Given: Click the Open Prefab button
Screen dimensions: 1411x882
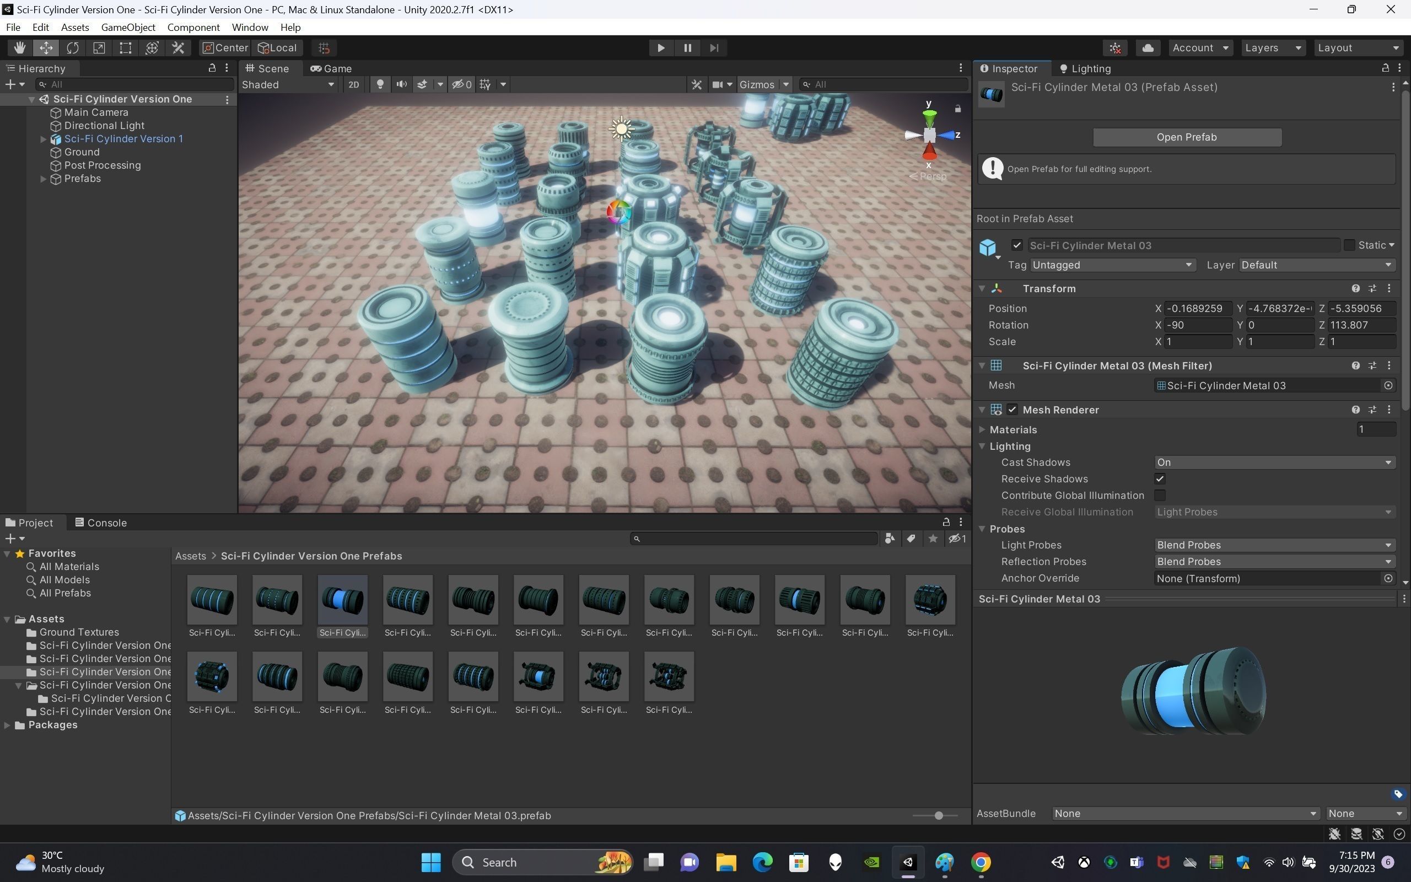Looking at the screenshot, I should (x=1187, y=137).
